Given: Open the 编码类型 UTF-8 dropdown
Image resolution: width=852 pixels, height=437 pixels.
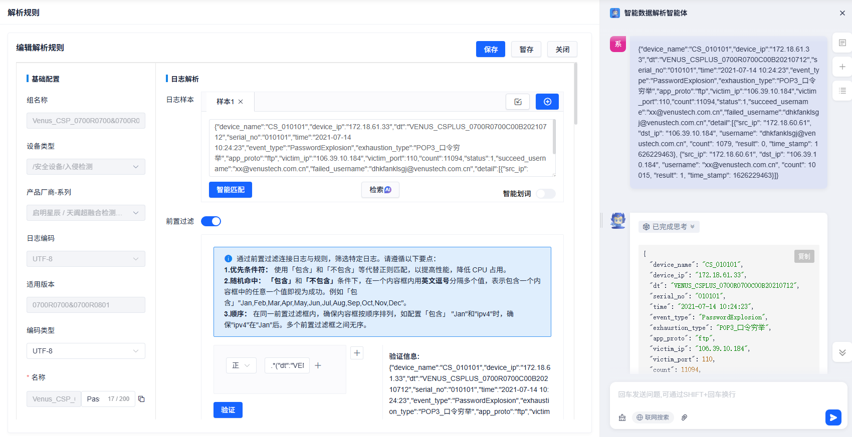Looking at the screenshot, I should coord(86,351).
